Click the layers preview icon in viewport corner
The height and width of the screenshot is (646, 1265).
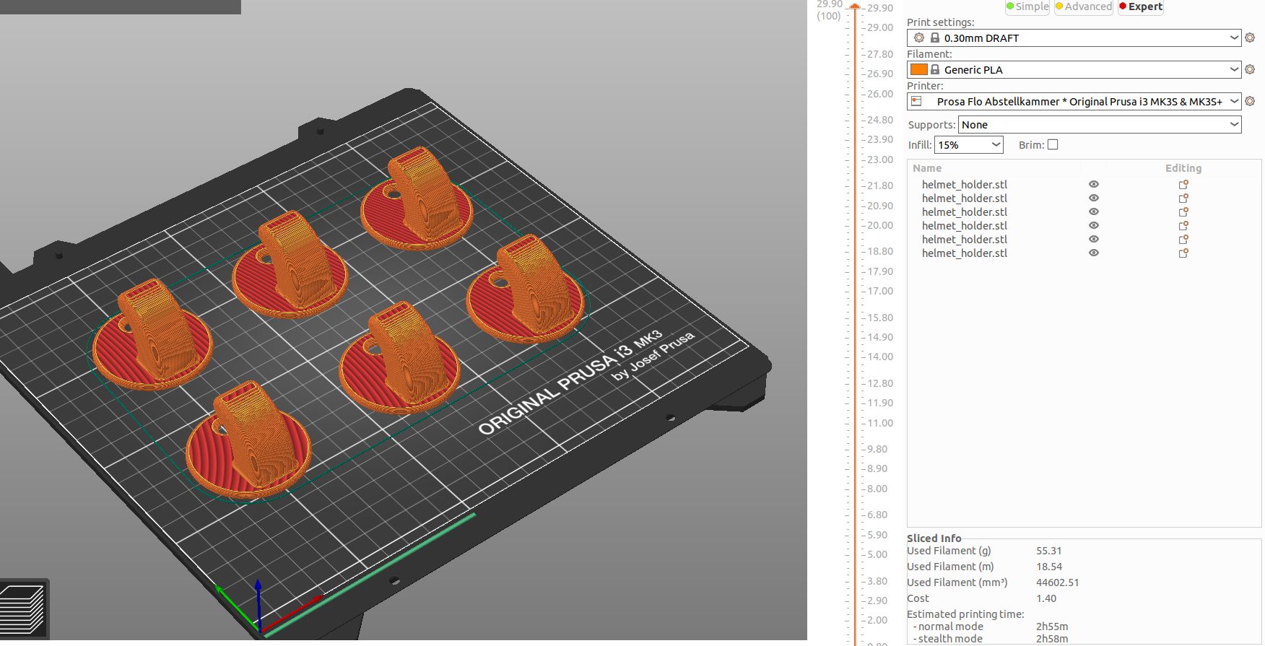coord(24,608)
